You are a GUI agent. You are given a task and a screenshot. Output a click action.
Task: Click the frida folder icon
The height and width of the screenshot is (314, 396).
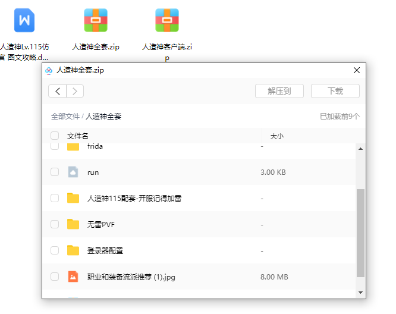(x=73, y=146)
